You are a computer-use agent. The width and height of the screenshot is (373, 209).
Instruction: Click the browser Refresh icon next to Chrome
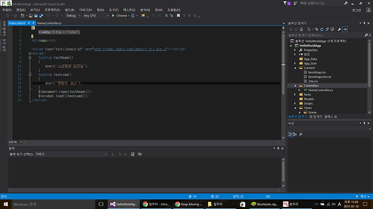[x=133, y=16]
